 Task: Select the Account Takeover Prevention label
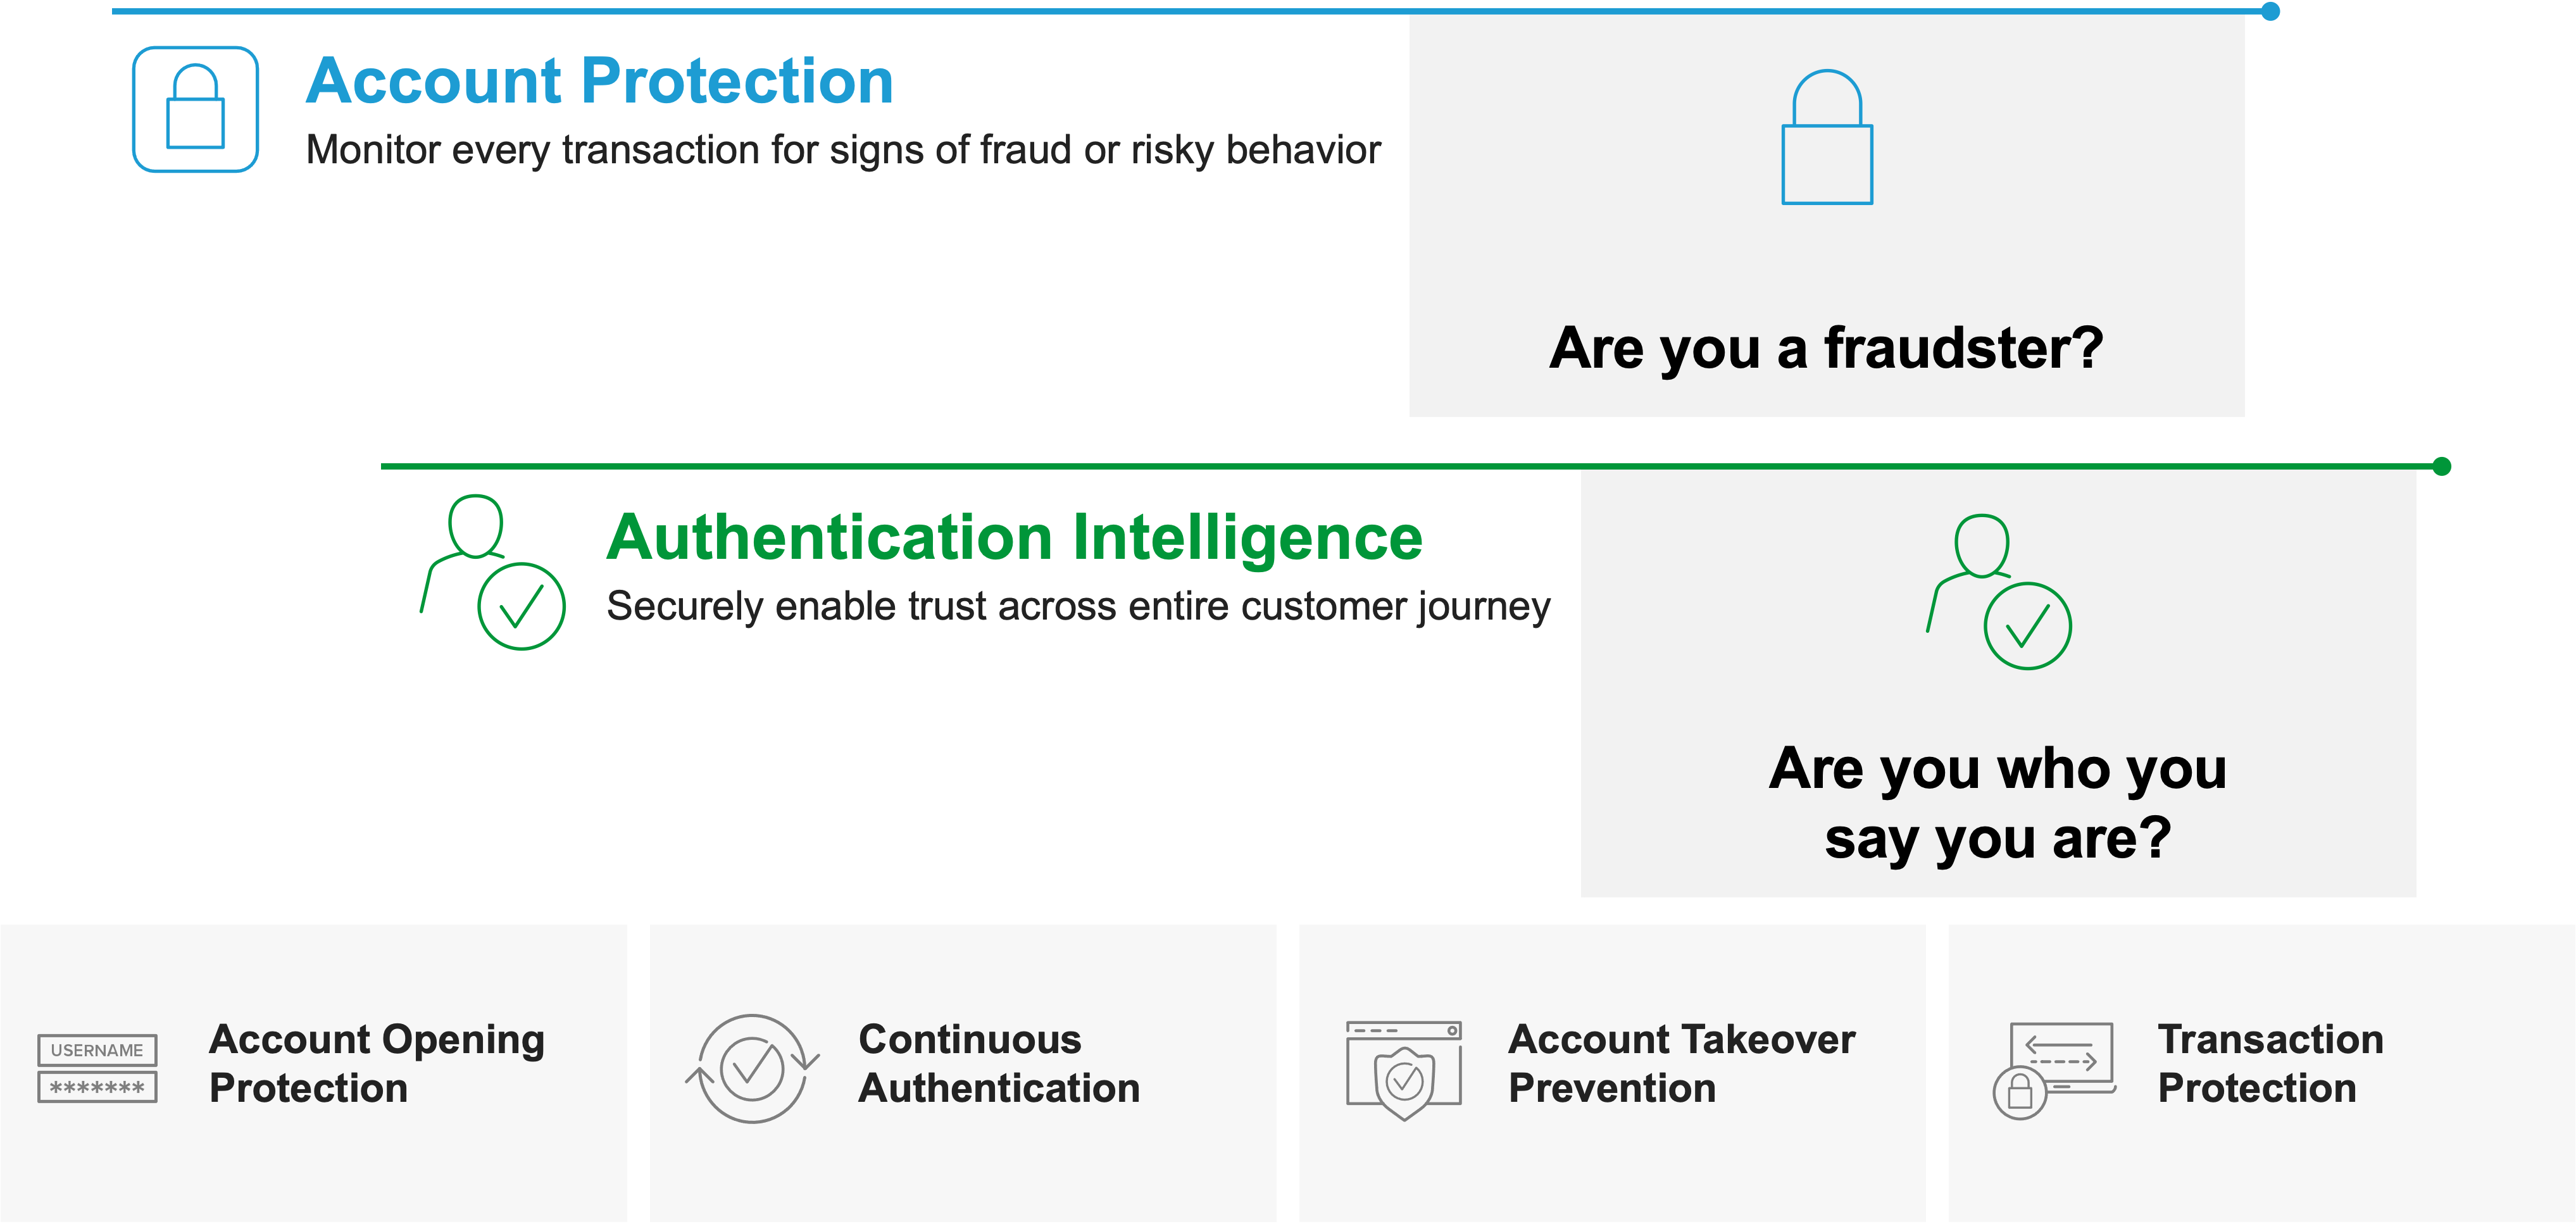[x=1682, y=1063]
